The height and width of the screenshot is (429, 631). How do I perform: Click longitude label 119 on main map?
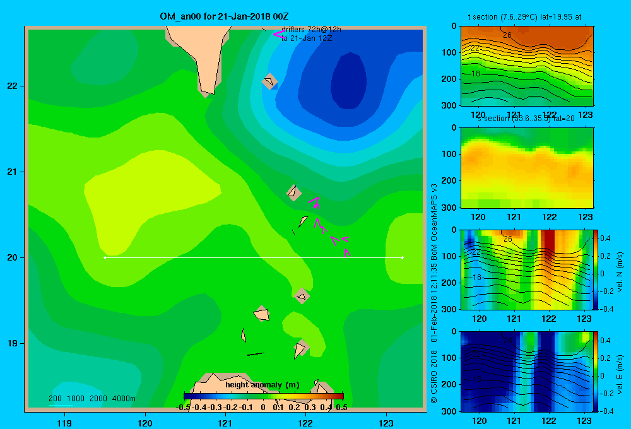coord(64,423)
